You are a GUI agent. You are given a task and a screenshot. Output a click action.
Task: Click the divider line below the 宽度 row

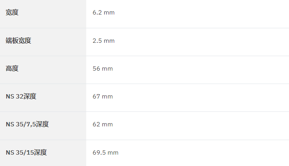pos(144,28)
